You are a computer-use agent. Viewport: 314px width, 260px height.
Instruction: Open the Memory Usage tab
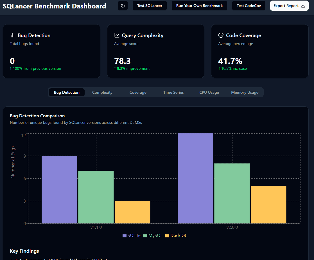[245, 92]
